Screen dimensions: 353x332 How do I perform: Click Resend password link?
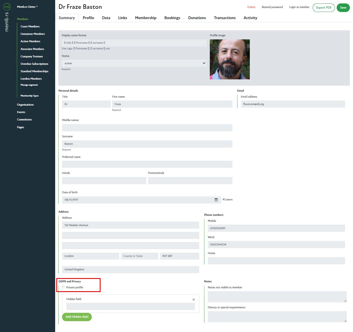pos(272,7)
